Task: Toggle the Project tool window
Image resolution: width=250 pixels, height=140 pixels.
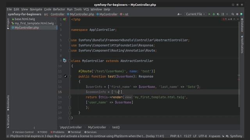Action: tap(8, 24)
